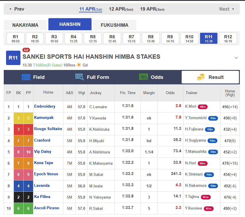Click the Ritto badge next to Y.Tomomichi
The image size is (245, 217).
213,118
